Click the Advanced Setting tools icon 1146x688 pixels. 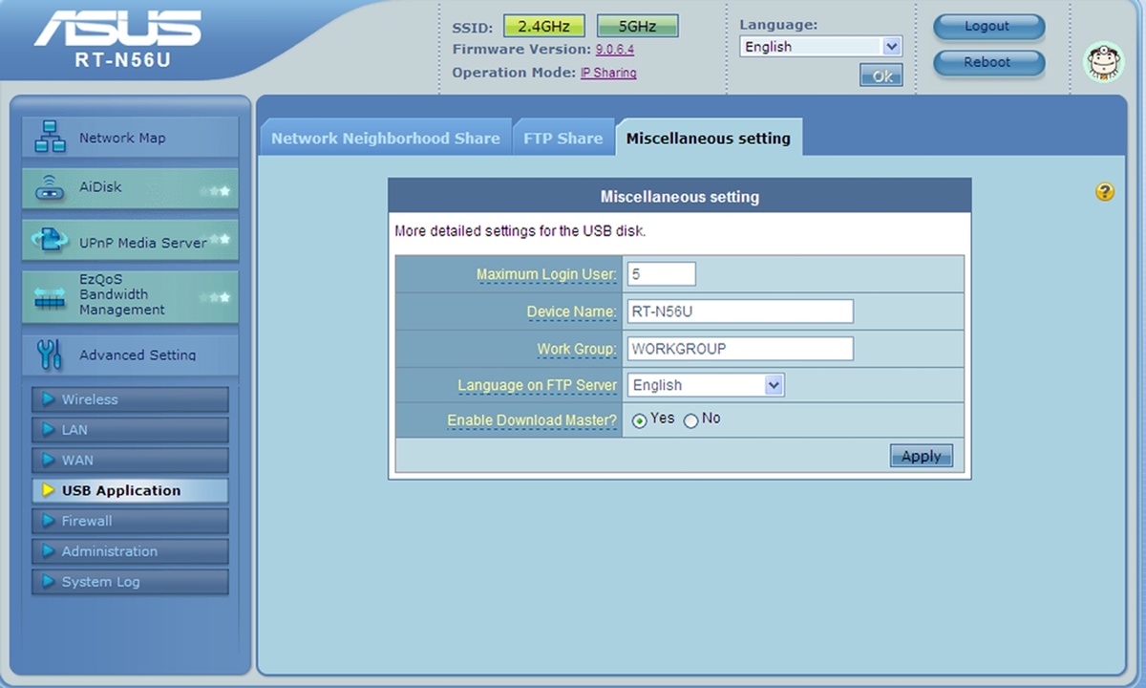(x=50, y=355)
